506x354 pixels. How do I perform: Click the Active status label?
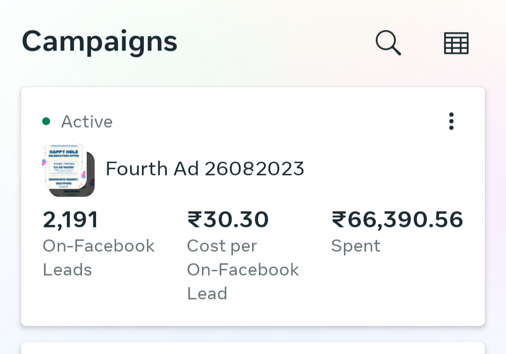coord(87,122)
